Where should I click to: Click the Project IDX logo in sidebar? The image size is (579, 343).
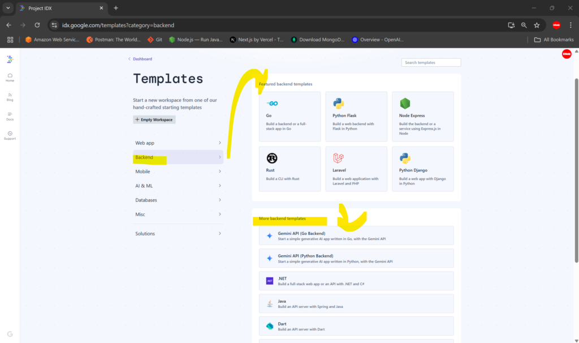(10, 59)
